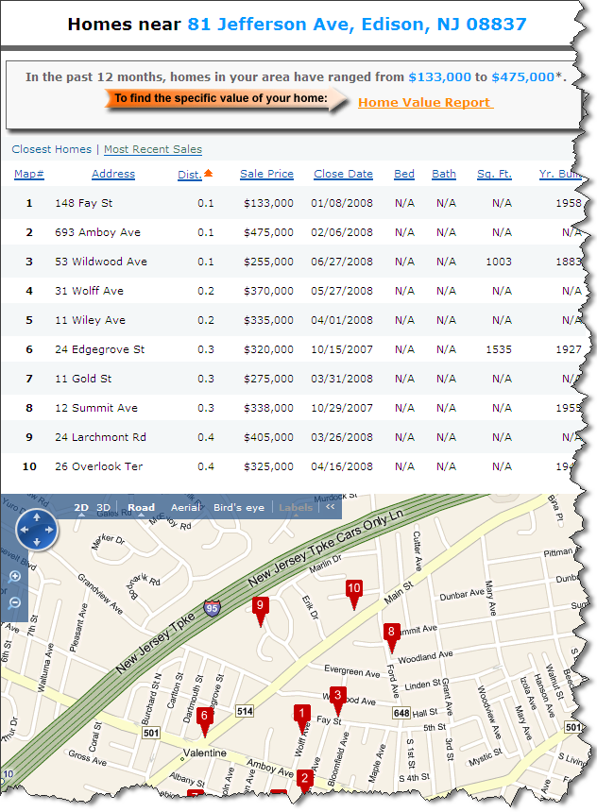Sort table by Map#
This screenshot has width=597, height=812.
[x=29, y=174]
